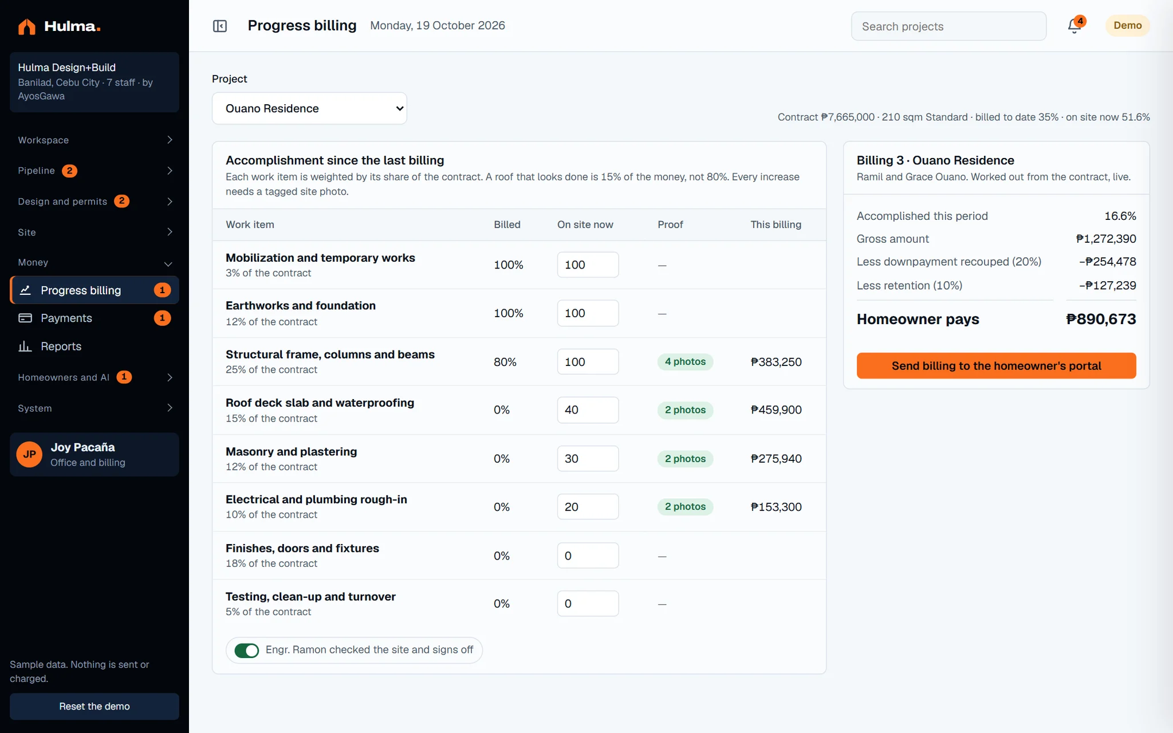This screenshot has width=1173, height=733.
Task: Open 2 photos proof for Electrical and plumbing
Action: (685, 507)
